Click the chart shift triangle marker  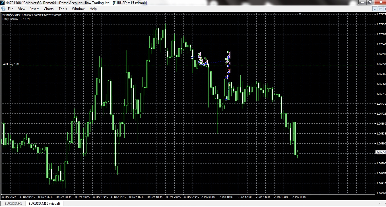299,13
